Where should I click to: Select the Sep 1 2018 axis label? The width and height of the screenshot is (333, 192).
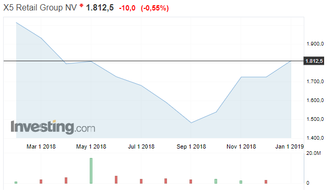point(192,146)
